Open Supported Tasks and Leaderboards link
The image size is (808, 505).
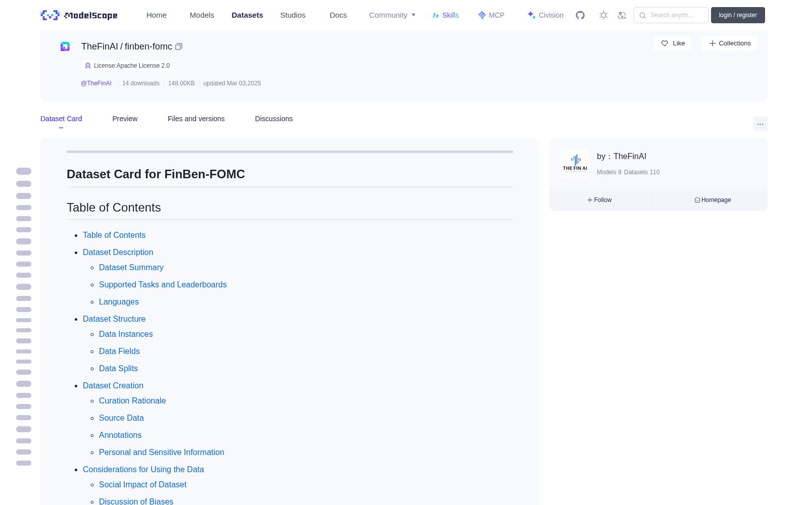pos(163,285)
